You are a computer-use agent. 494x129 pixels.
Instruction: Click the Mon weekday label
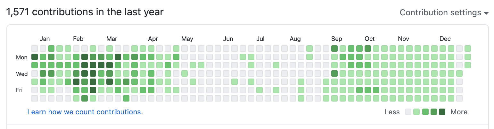point(22,57)
